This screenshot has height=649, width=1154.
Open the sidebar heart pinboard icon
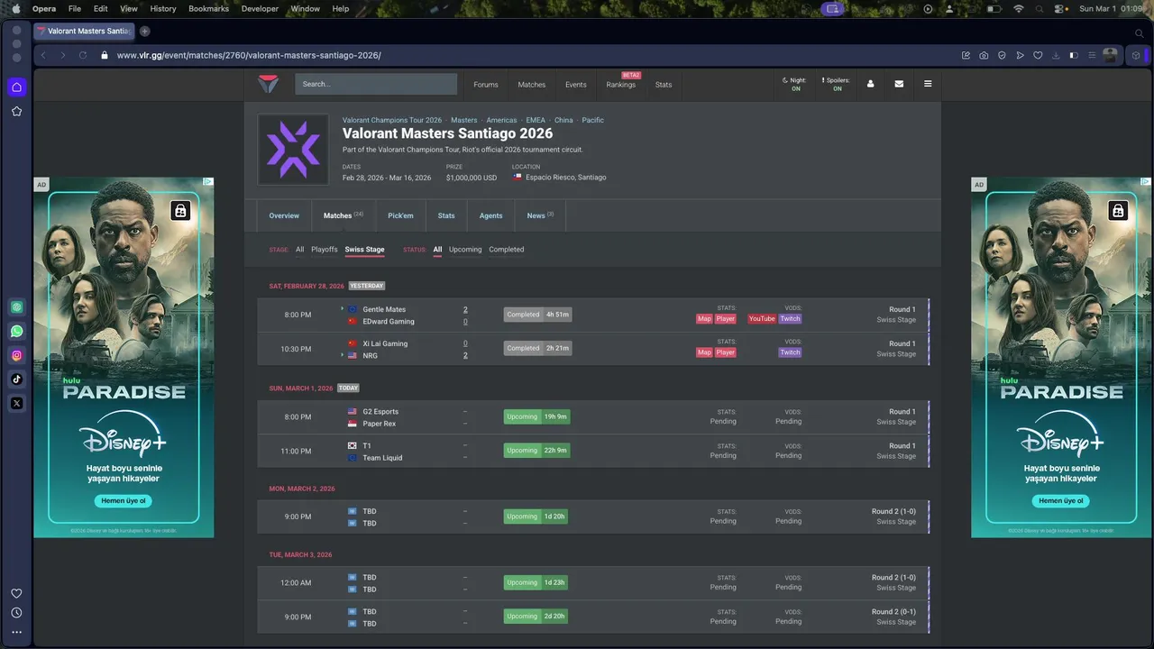coord(16,593)
